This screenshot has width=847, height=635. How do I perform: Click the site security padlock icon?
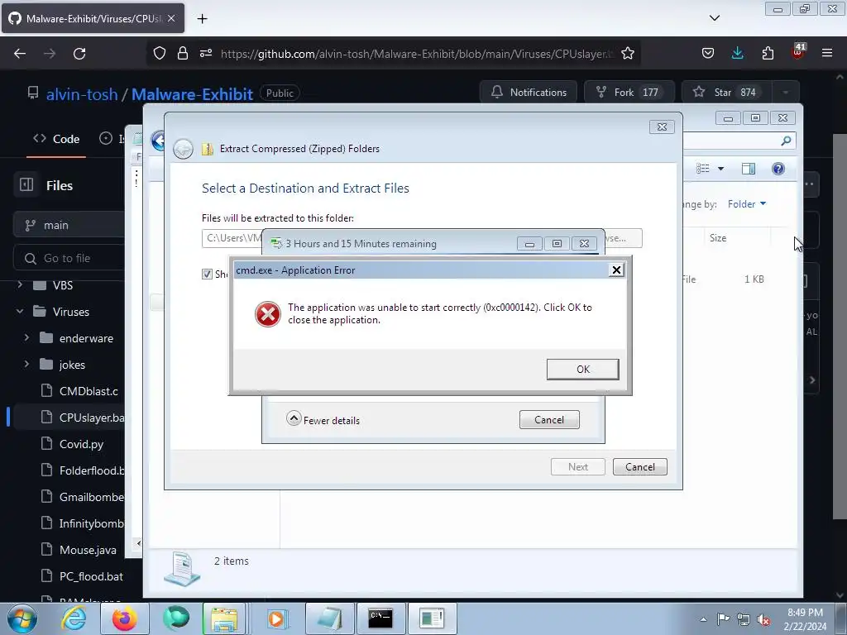[183, 54]
